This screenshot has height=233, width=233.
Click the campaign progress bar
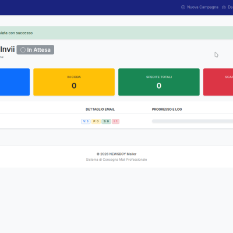coord(192,121)
